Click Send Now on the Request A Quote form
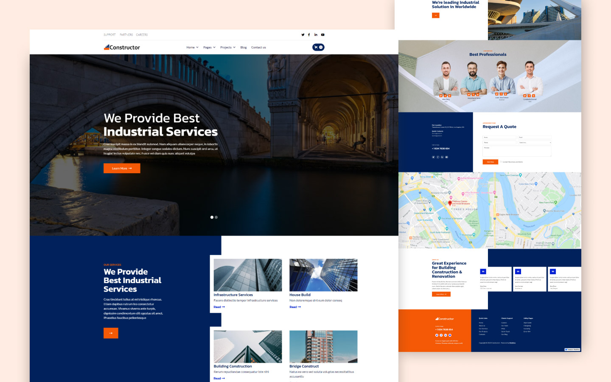611x382 pixels. pos(490,162)
